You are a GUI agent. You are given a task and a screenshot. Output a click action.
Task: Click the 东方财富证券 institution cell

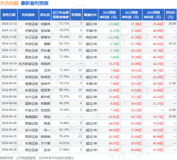28,64
